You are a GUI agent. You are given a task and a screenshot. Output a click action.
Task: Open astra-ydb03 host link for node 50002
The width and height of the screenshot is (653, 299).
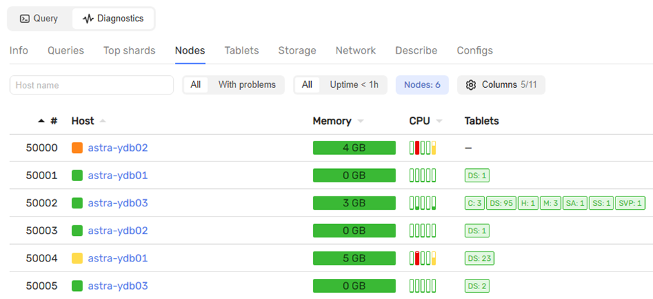click(117, 203)
